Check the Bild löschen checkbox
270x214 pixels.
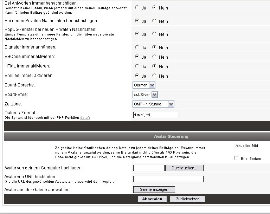[x=236, y=158]
